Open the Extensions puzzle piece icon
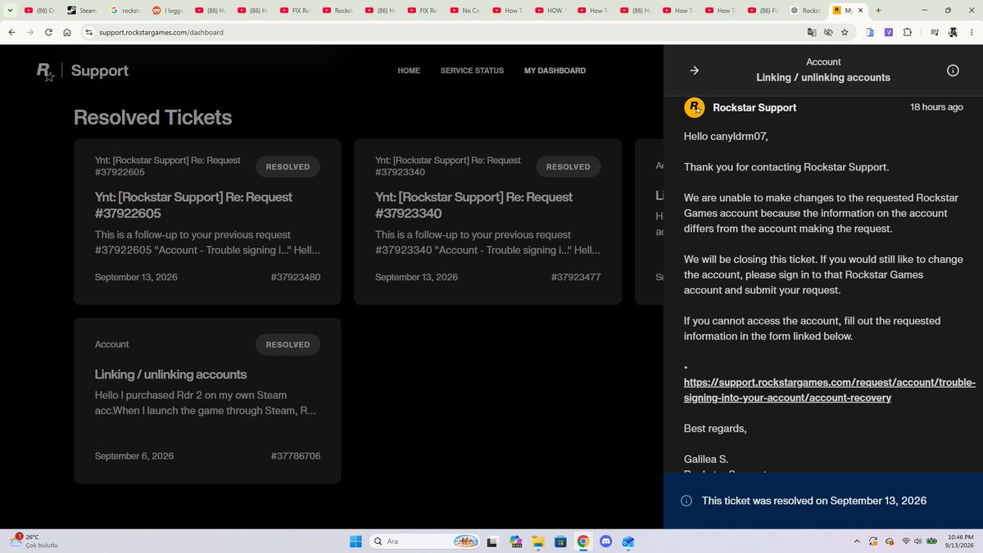 907,33
